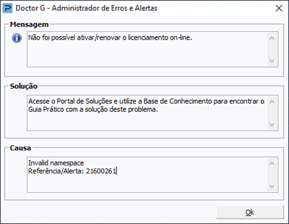Image resolution: width=289 pixels, height=224 pixels.
Task: Click the down arrow in Mensagem scrollbar
Action: [272, 61]
